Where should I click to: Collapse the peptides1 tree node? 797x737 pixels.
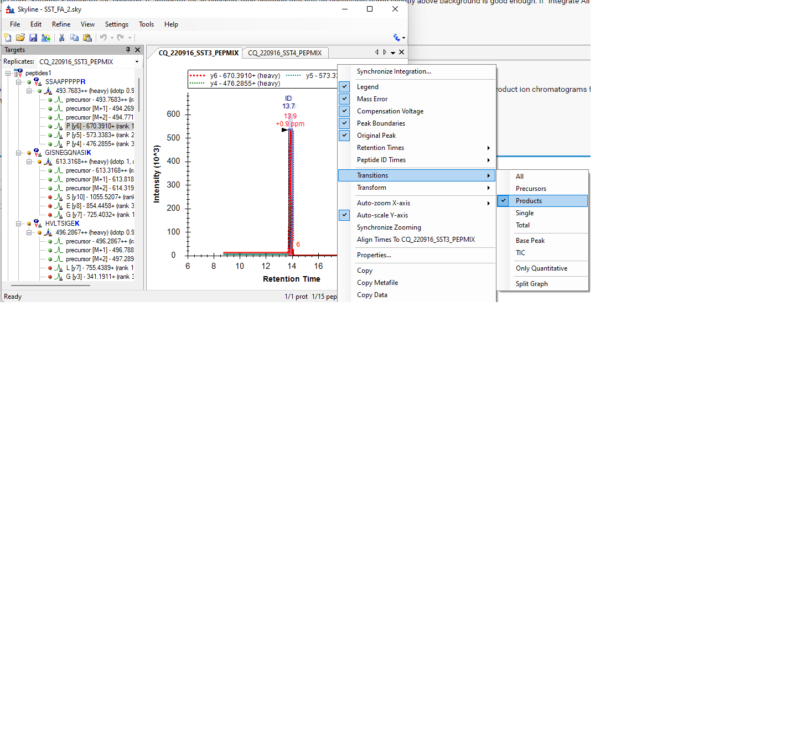pos(8,73)
